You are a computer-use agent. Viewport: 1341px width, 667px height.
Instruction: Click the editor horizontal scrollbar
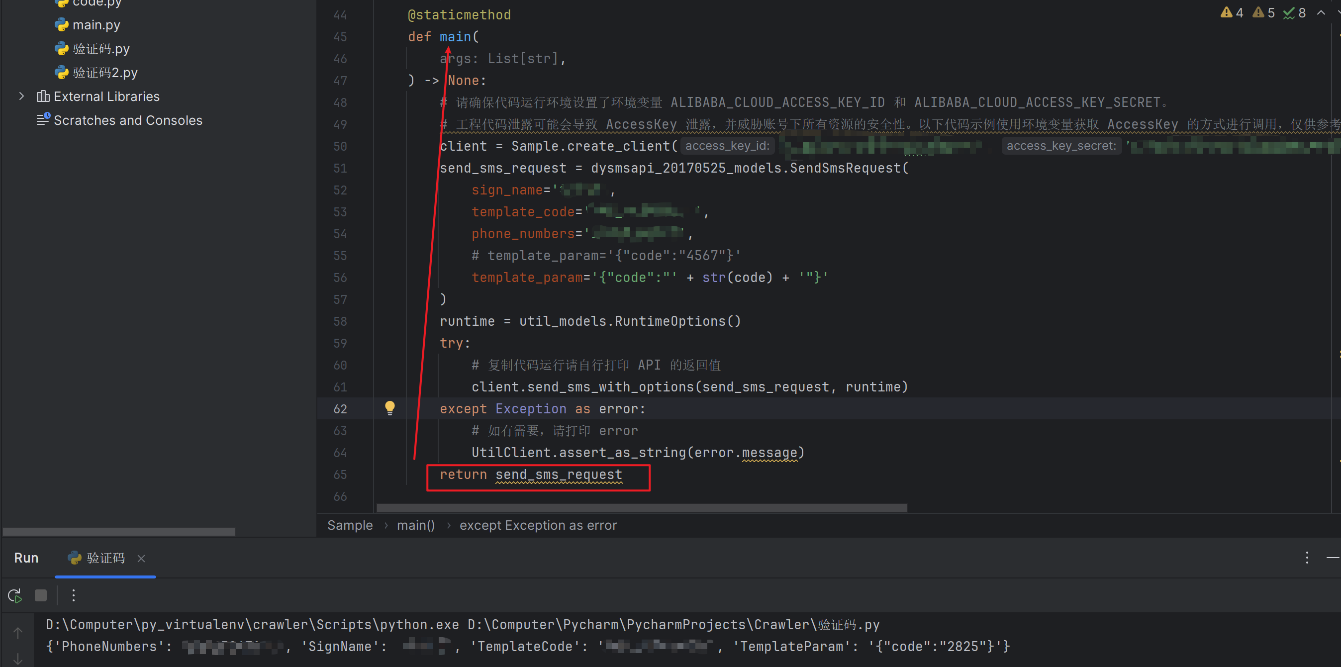[642, 507]
